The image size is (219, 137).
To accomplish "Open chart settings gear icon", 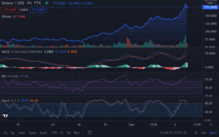I will [211, 125].
